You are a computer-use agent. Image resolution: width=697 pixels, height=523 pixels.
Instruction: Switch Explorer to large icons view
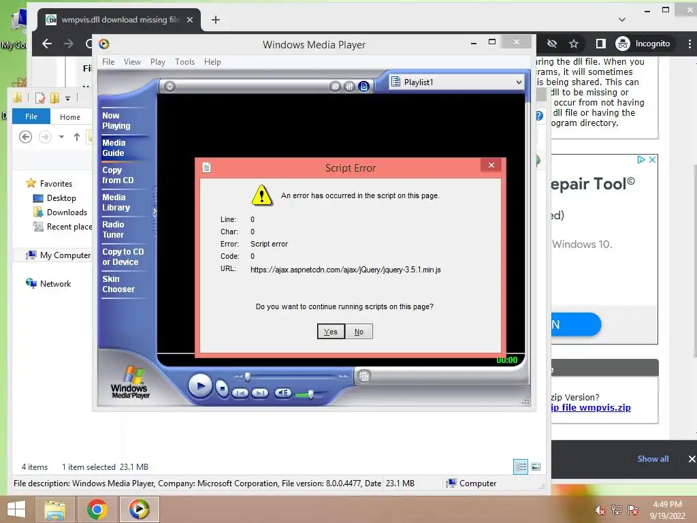[536, 466]
